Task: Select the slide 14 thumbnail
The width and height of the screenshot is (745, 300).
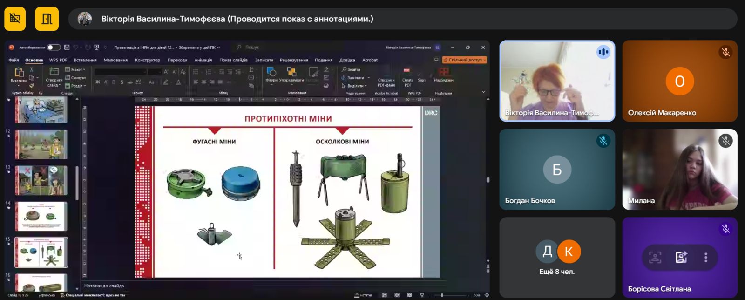Action: [41, 217]
